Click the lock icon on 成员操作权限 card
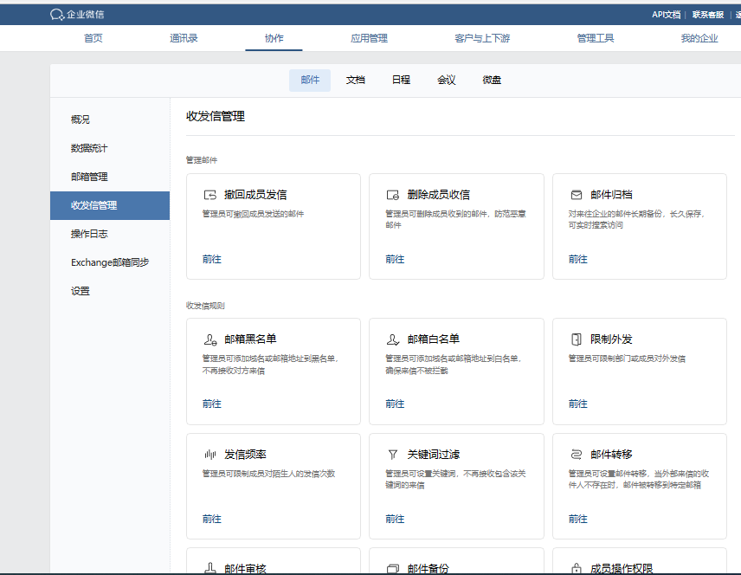 576,568
